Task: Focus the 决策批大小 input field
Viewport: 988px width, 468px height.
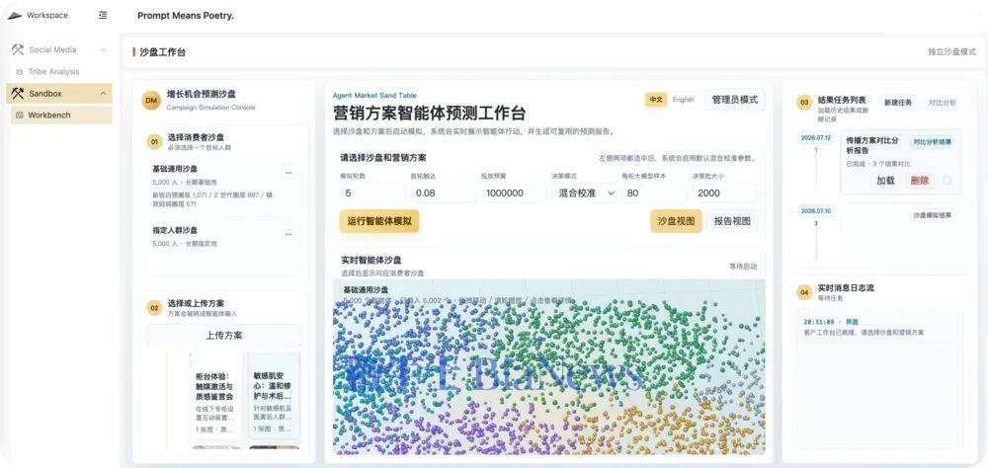Action: click(x=724, y=194)
